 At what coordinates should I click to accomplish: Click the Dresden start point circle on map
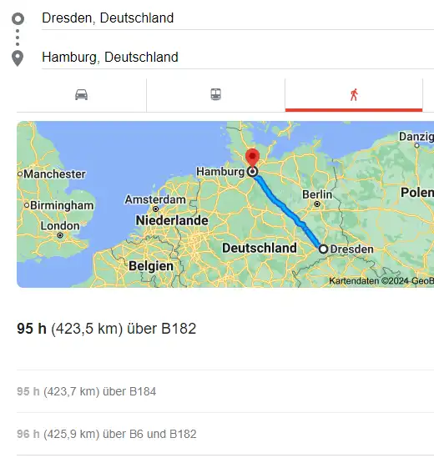pos(323,249)
